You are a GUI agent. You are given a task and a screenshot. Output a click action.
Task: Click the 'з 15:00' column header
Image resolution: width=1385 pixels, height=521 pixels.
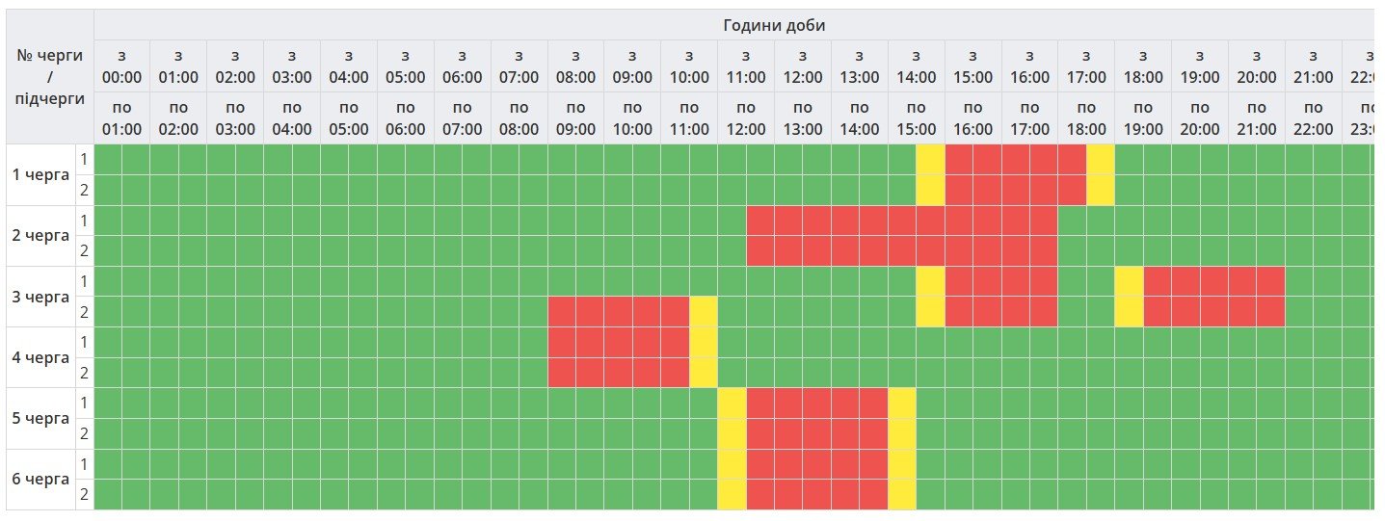(x=973, y=66)
